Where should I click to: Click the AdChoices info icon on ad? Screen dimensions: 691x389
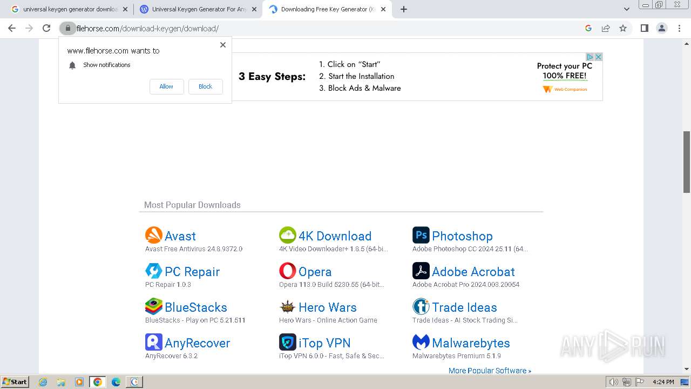click(x=590, y=57)
